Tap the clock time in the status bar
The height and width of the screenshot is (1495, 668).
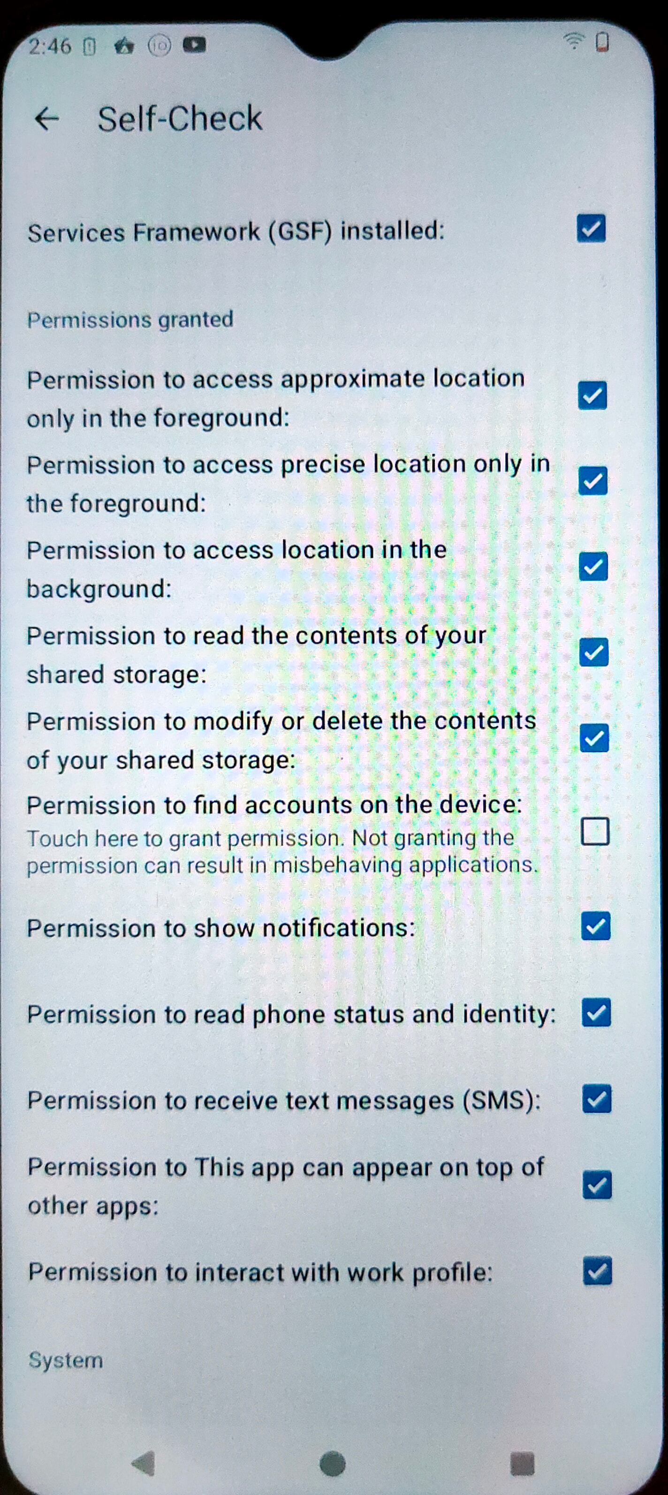(x=50, y=46)
